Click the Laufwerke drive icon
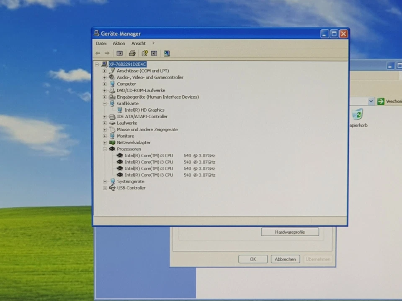The width and height of the screenshot is (402, 301). pyautogui.click(x=112, y=123)
